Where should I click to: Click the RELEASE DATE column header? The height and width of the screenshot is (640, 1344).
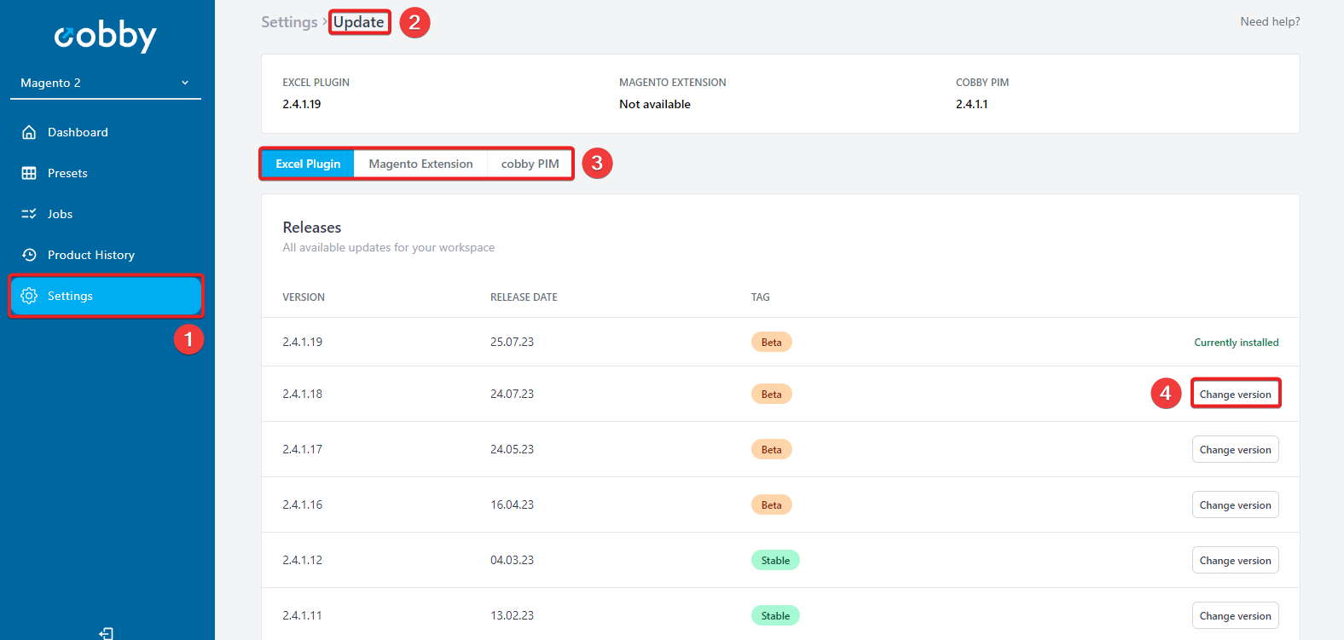pyautogui.click(x=524, y=297)
